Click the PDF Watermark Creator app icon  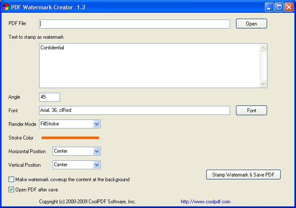tap(6, 7)
